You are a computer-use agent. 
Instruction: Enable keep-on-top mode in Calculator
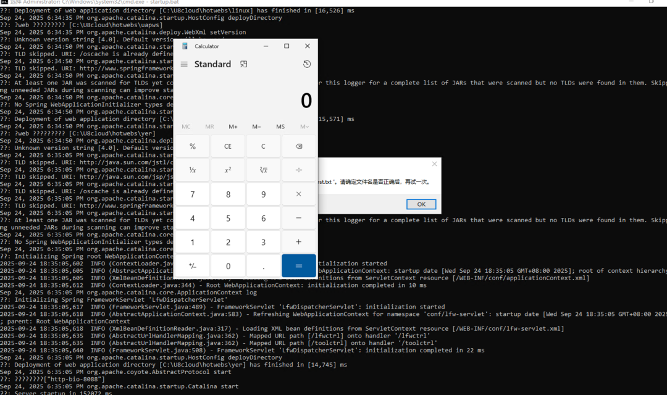click(x=243, y=64)
